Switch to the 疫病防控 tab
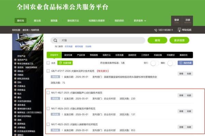Viewport: 205px width, 136px height. [132, 55]
